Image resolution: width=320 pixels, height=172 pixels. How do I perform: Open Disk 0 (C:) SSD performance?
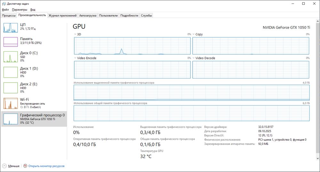(x=11, y=57)
